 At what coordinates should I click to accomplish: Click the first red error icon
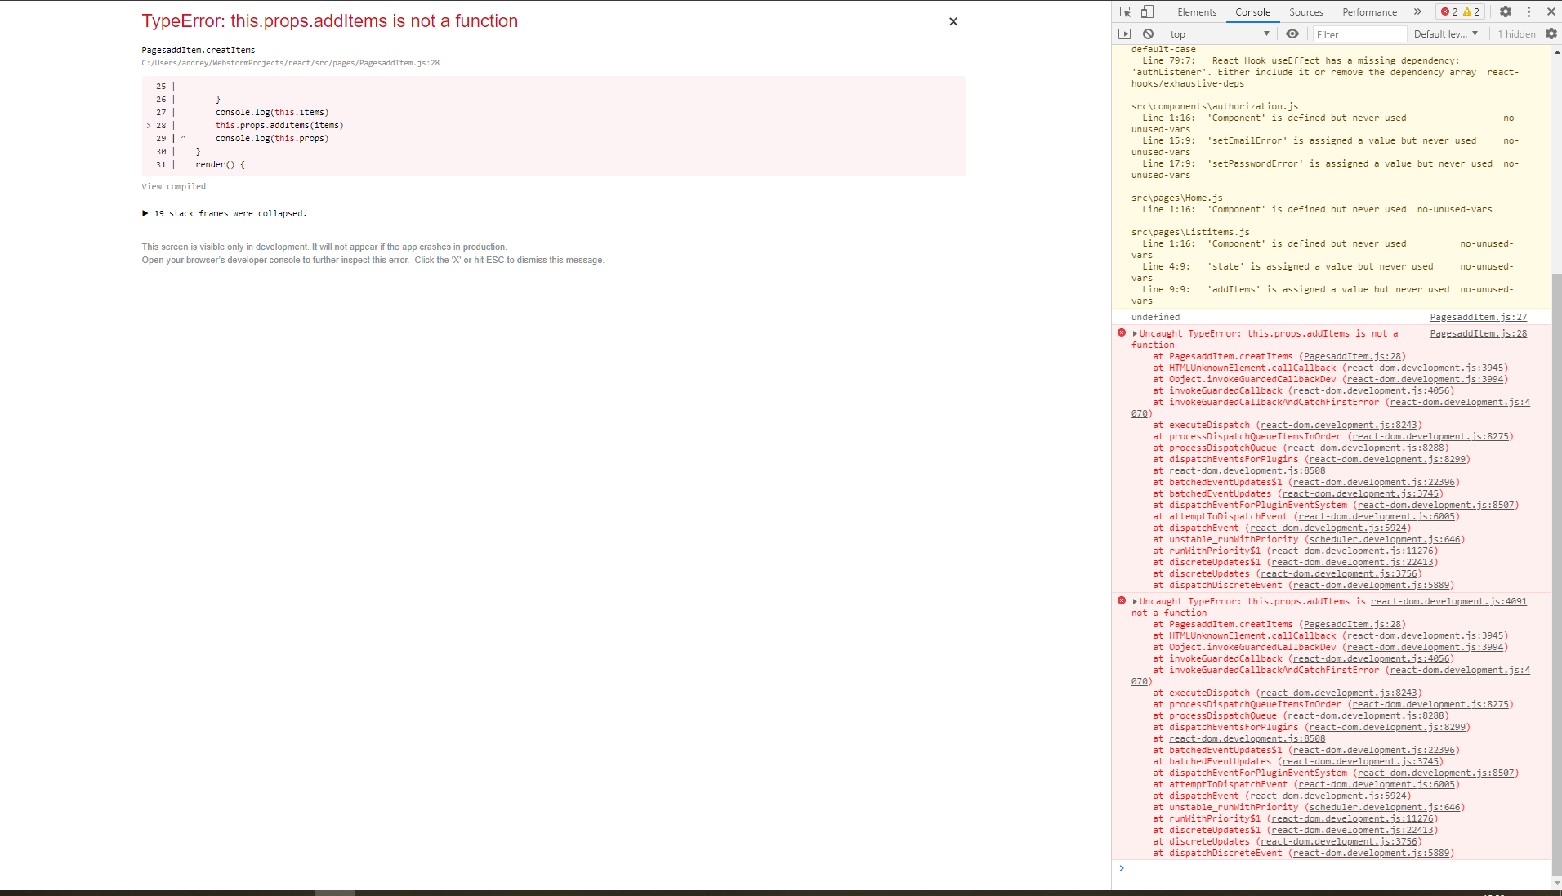click(x=1122, y=332)
